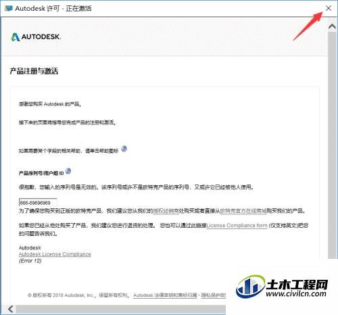Open the 授权经销商 link

pos(166,211)
